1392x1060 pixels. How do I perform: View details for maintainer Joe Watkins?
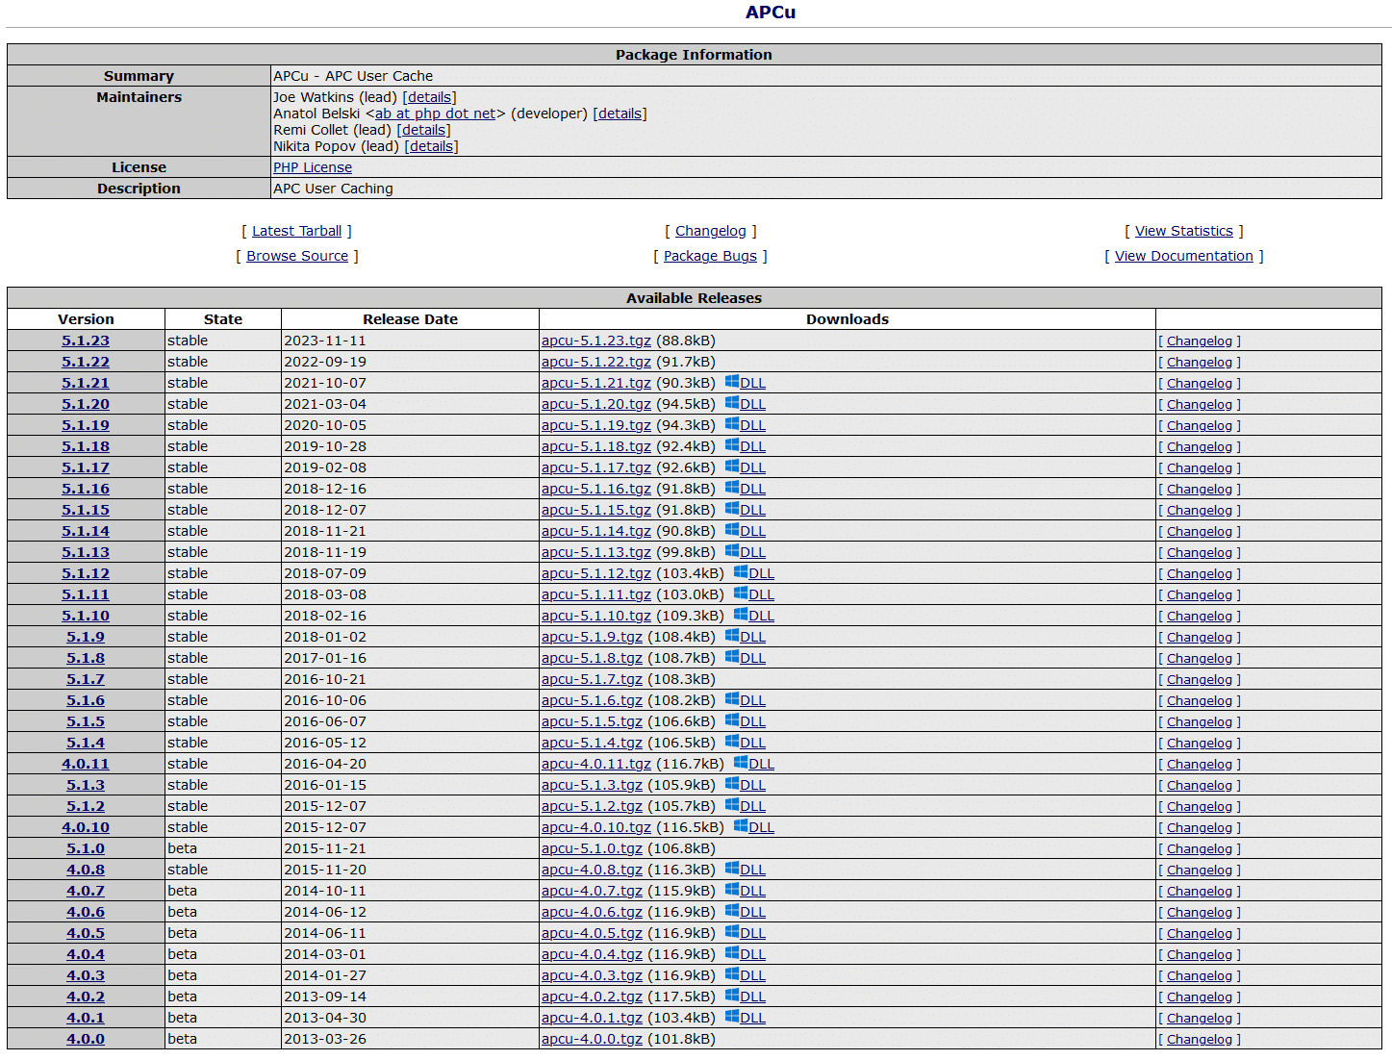tap(429, 97)
